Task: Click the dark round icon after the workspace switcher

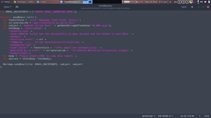Action: [x=90, y=2]
